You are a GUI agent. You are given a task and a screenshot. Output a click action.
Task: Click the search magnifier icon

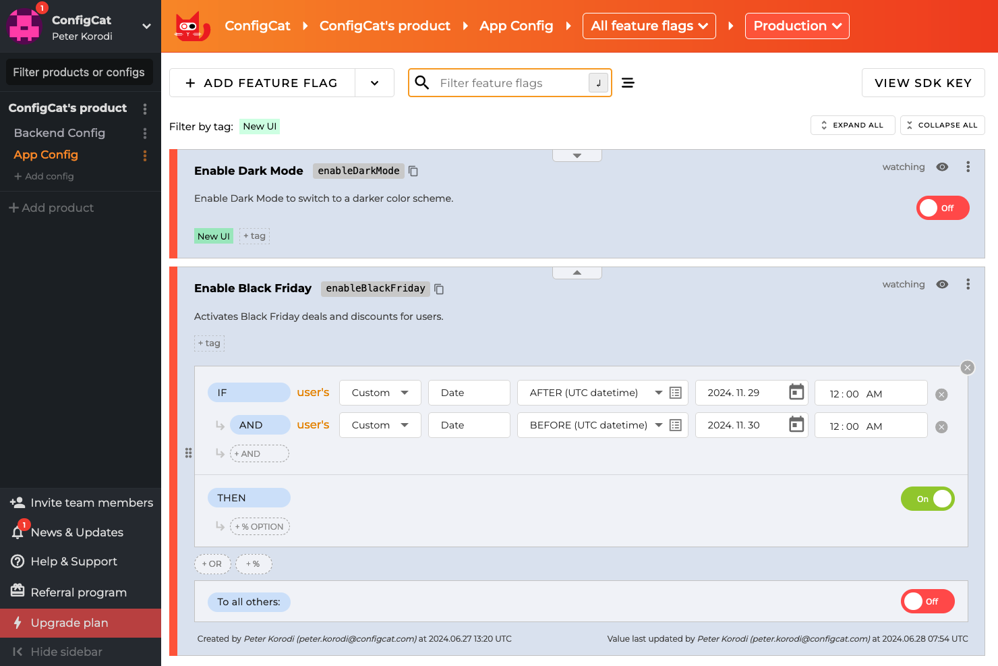(422, 82)
